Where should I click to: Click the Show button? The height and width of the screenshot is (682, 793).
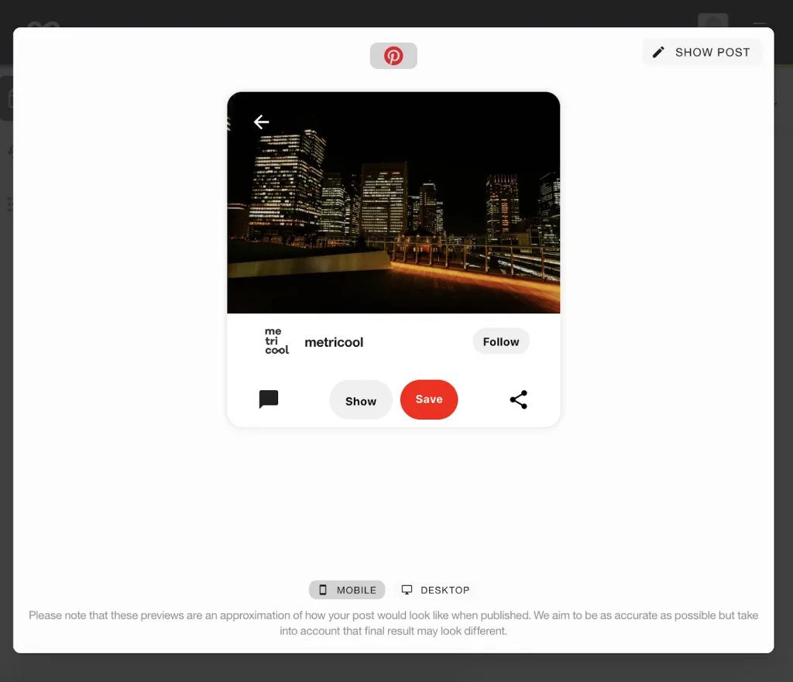(x=361, y=400)
